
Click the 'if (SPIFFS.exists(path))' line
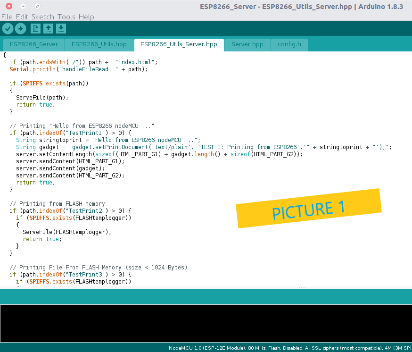click(x=49, y=84)
